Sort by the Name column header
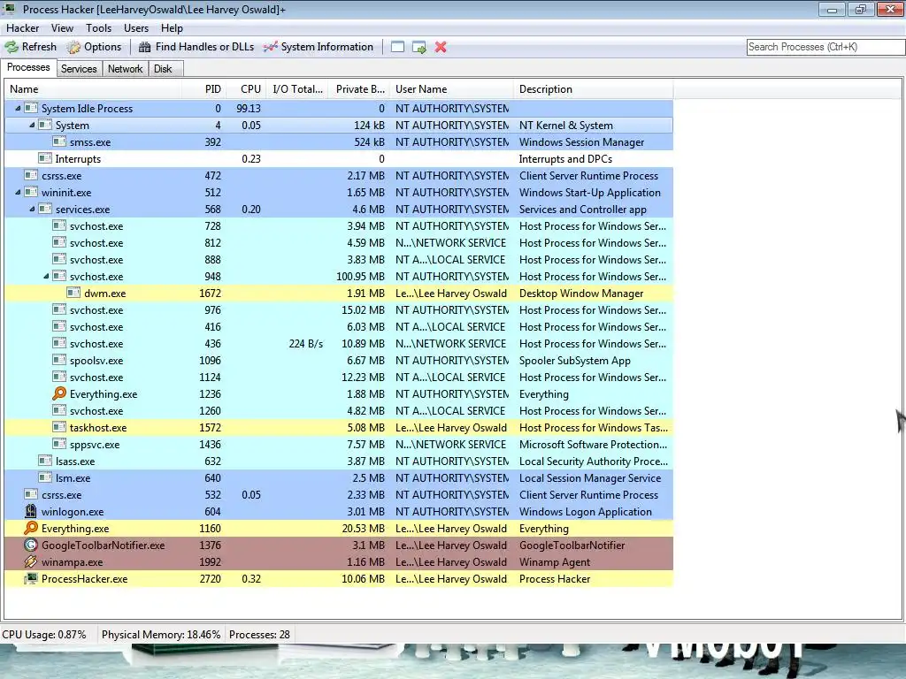 click(94, 89)
